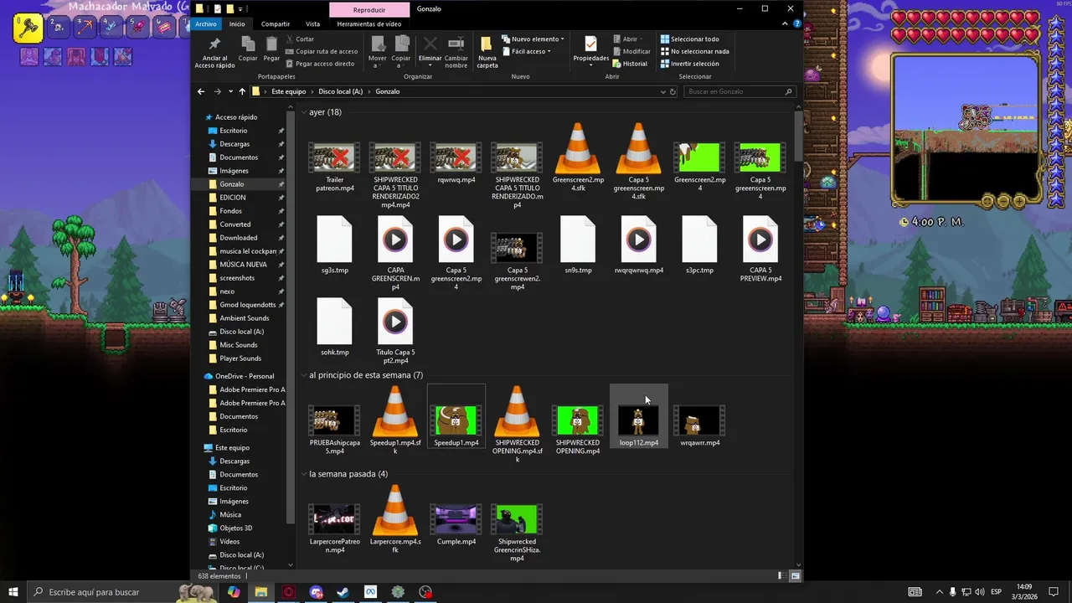Open Copilot icon on taskbar

[234, 592]
